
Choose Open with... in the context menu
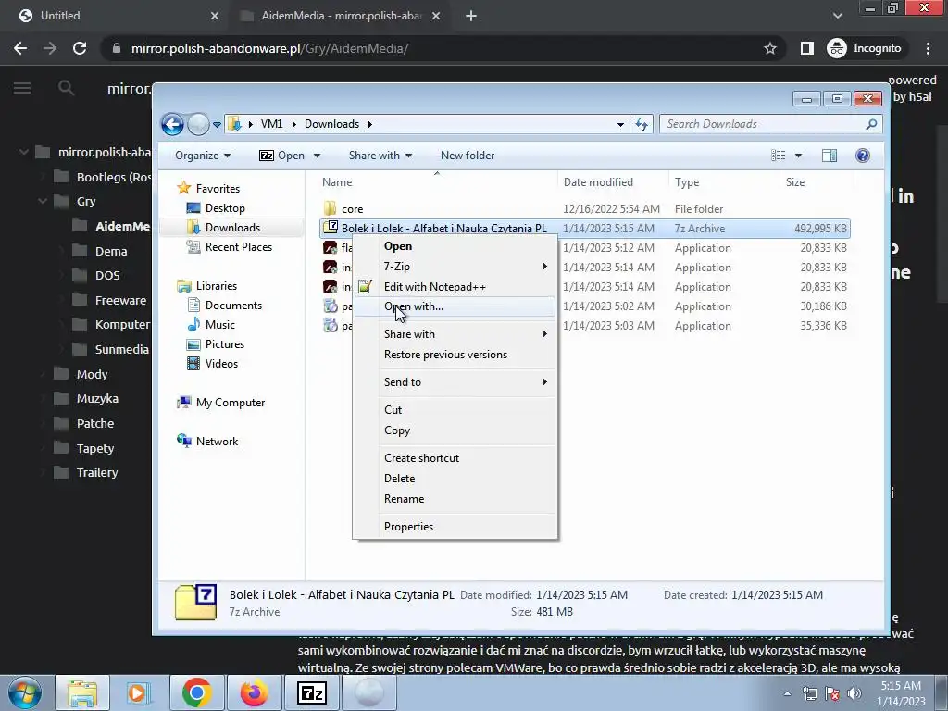454,306
